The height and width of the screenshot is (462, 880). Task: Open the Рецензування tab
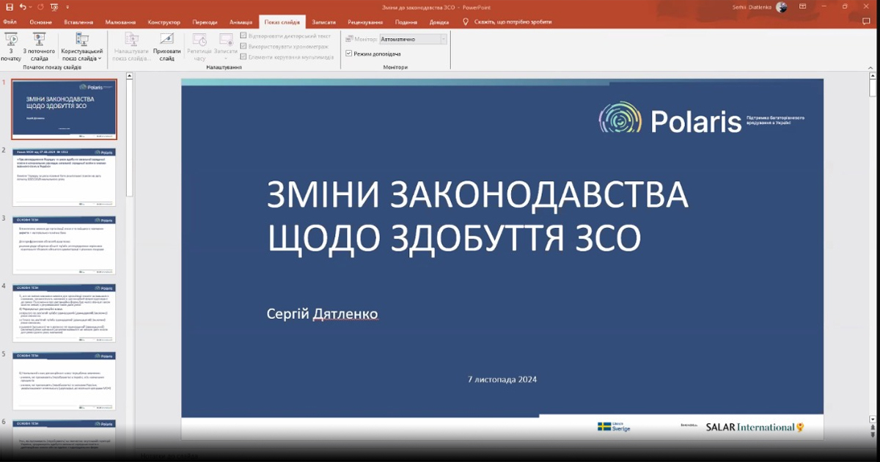[365, 22]
